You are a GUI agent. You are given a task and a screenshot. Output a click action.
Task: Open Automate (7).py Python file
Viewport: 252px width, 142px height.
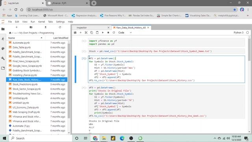click(37, 126)
